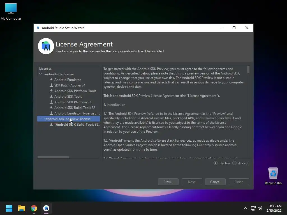Select the Decline radio button
Image resolution: width=287 pixels, height=215 pixels.
coord(216,163)
